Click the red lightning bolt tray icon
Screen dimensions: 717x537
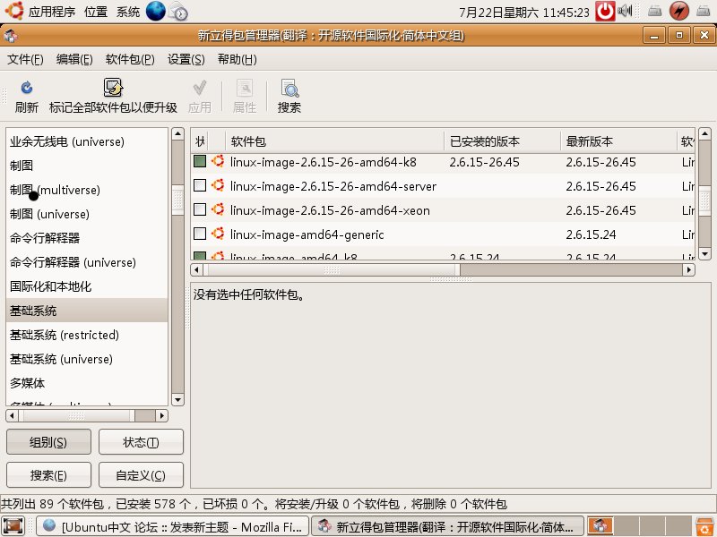(679, 11)
